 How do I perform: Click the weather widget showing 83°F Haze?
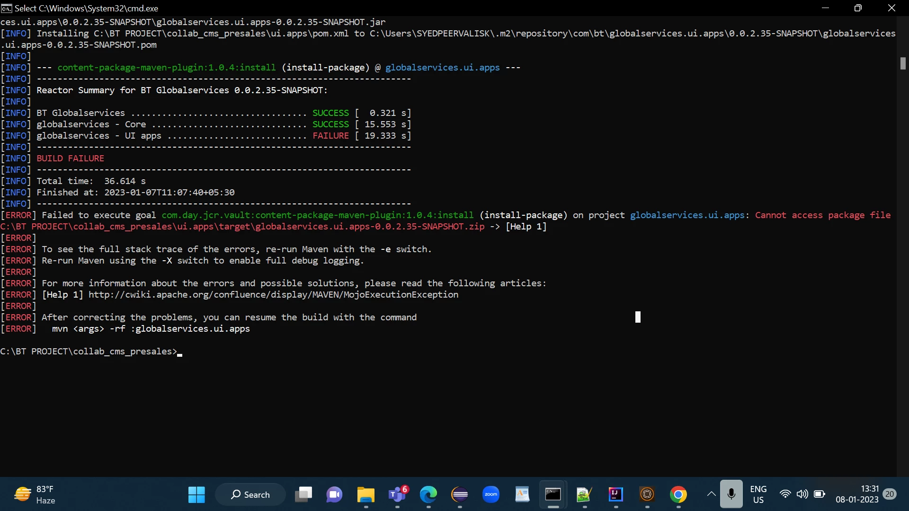point(36,495)
